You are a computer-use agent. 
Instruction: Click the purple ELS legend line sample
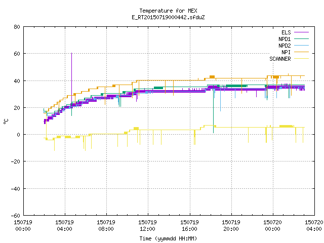click(x=301, y=32)
